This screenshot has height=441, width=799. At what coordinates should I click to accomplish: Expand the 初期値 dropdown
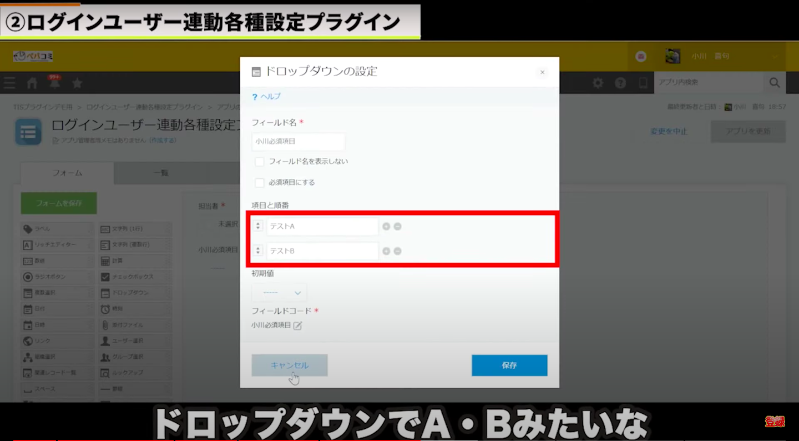279,293
